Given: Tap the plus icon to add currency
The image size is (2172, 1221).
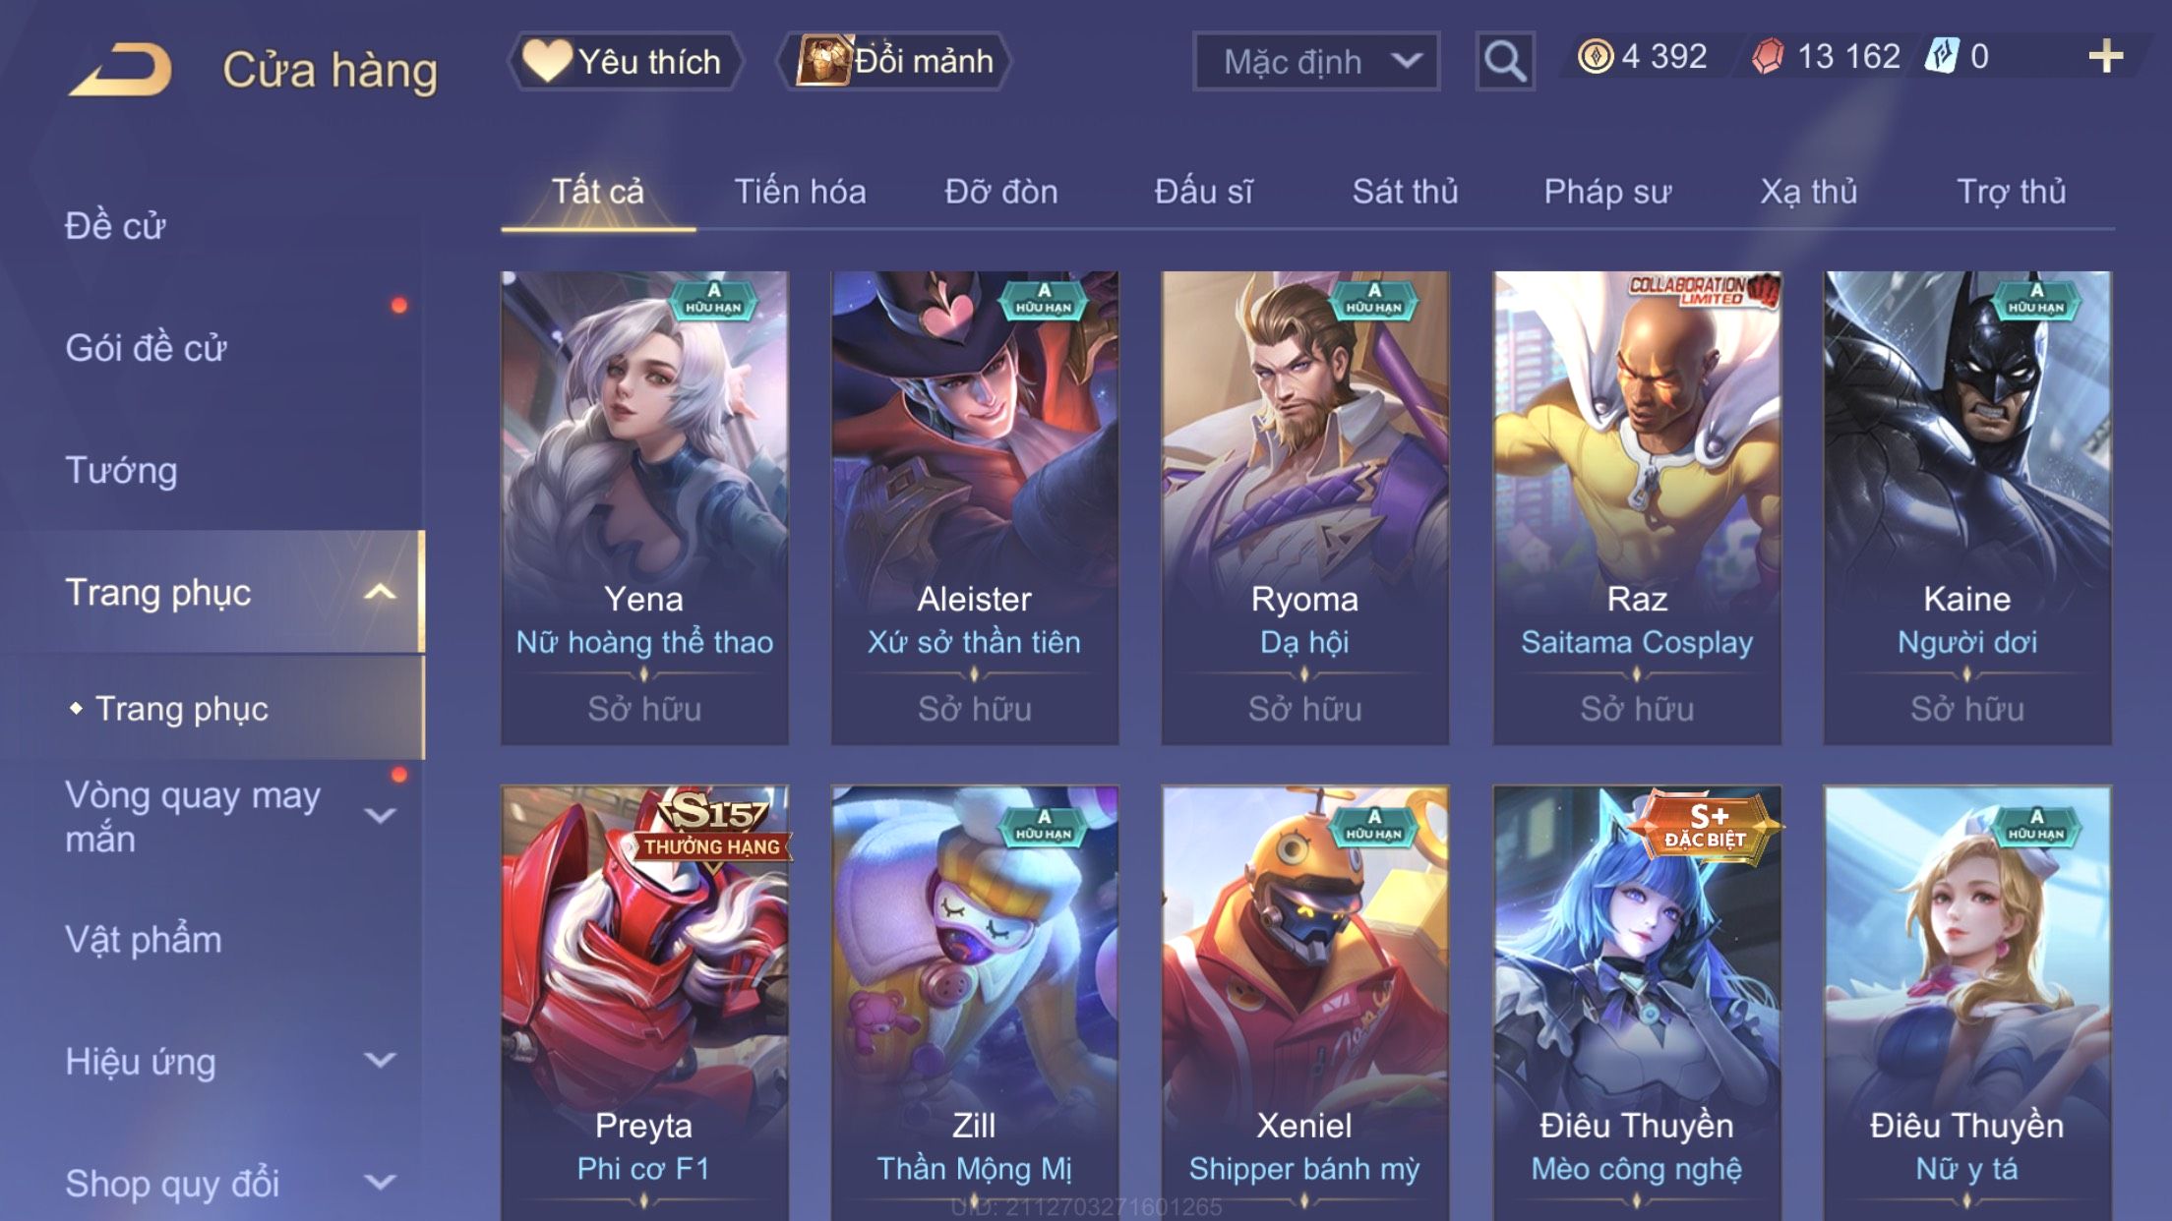Looking at the screenshot, I should [x=2105, y=56].
